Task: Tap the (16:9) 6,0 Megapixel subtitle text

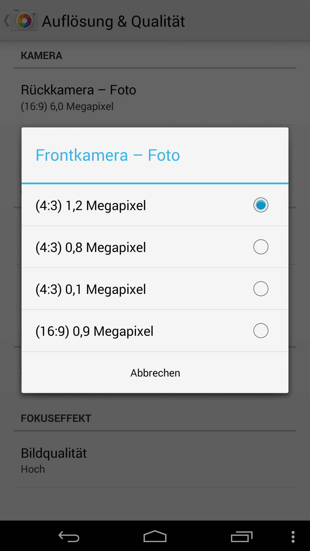Action: [67, 106]
